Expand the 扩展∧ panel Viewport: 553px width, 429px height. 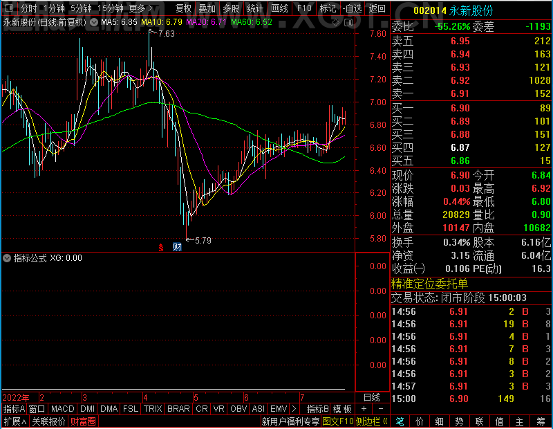15,421
